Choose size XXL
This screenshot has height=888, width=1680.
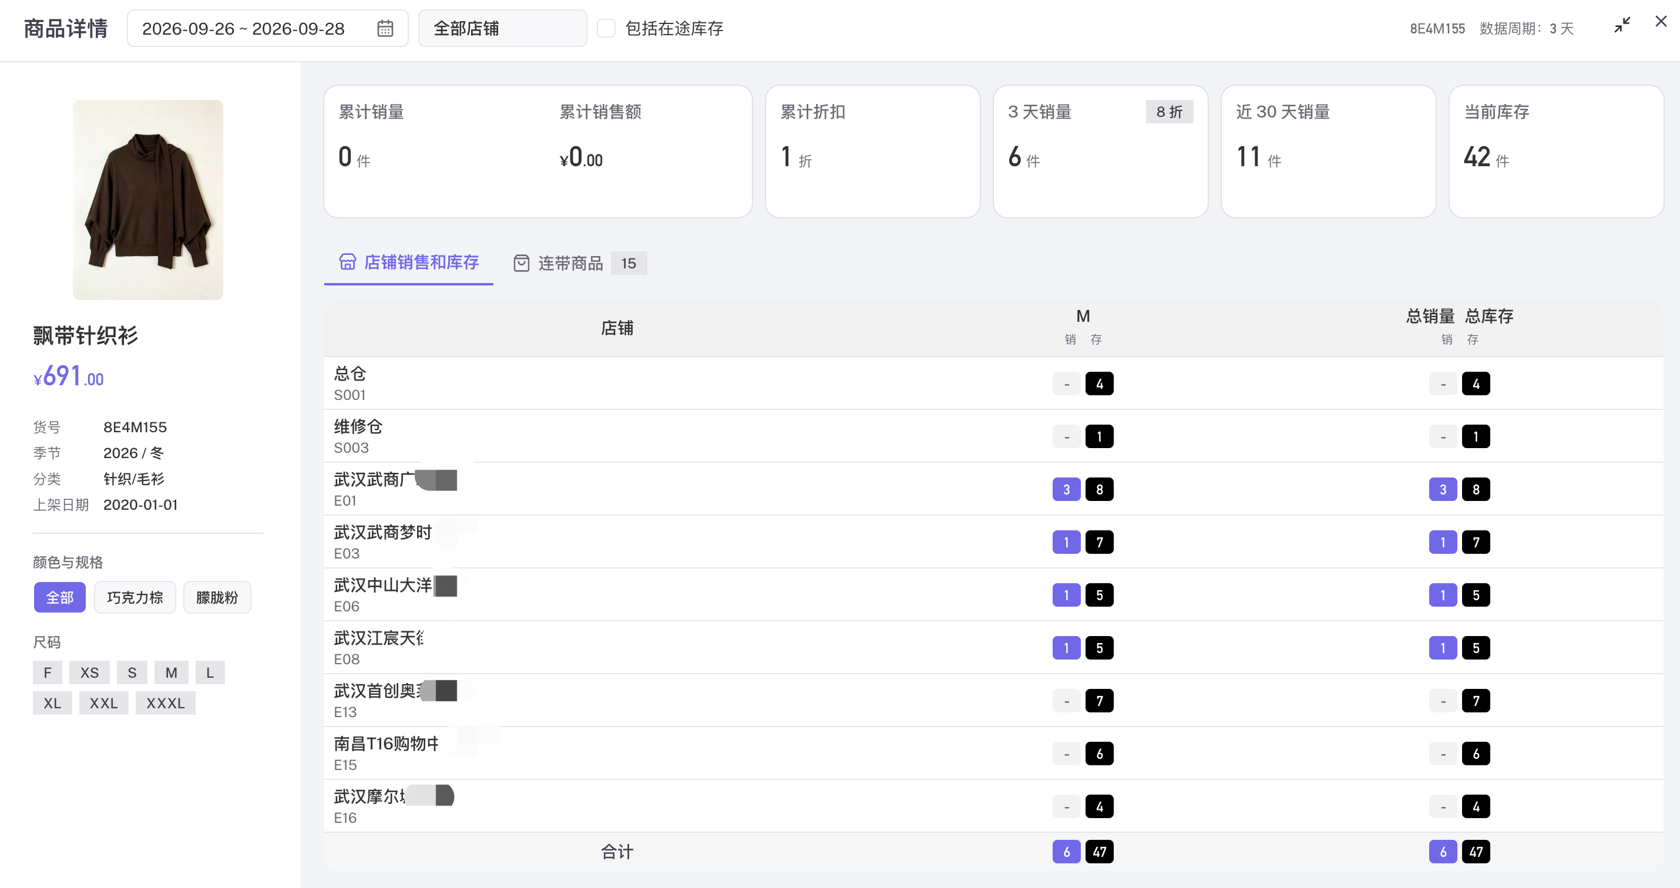point(104,703)
